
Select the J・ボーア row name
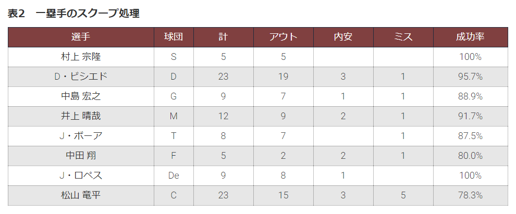(81, 136)
